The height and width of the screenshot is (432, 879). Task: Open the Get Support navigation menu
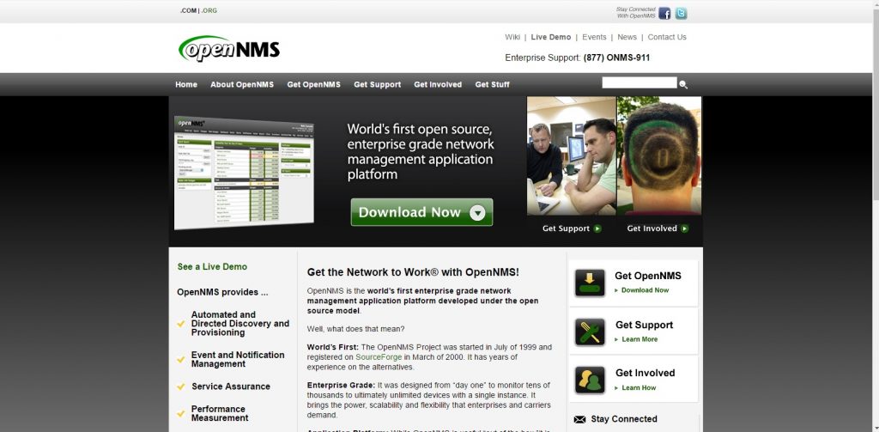click(x=378, y=85)
